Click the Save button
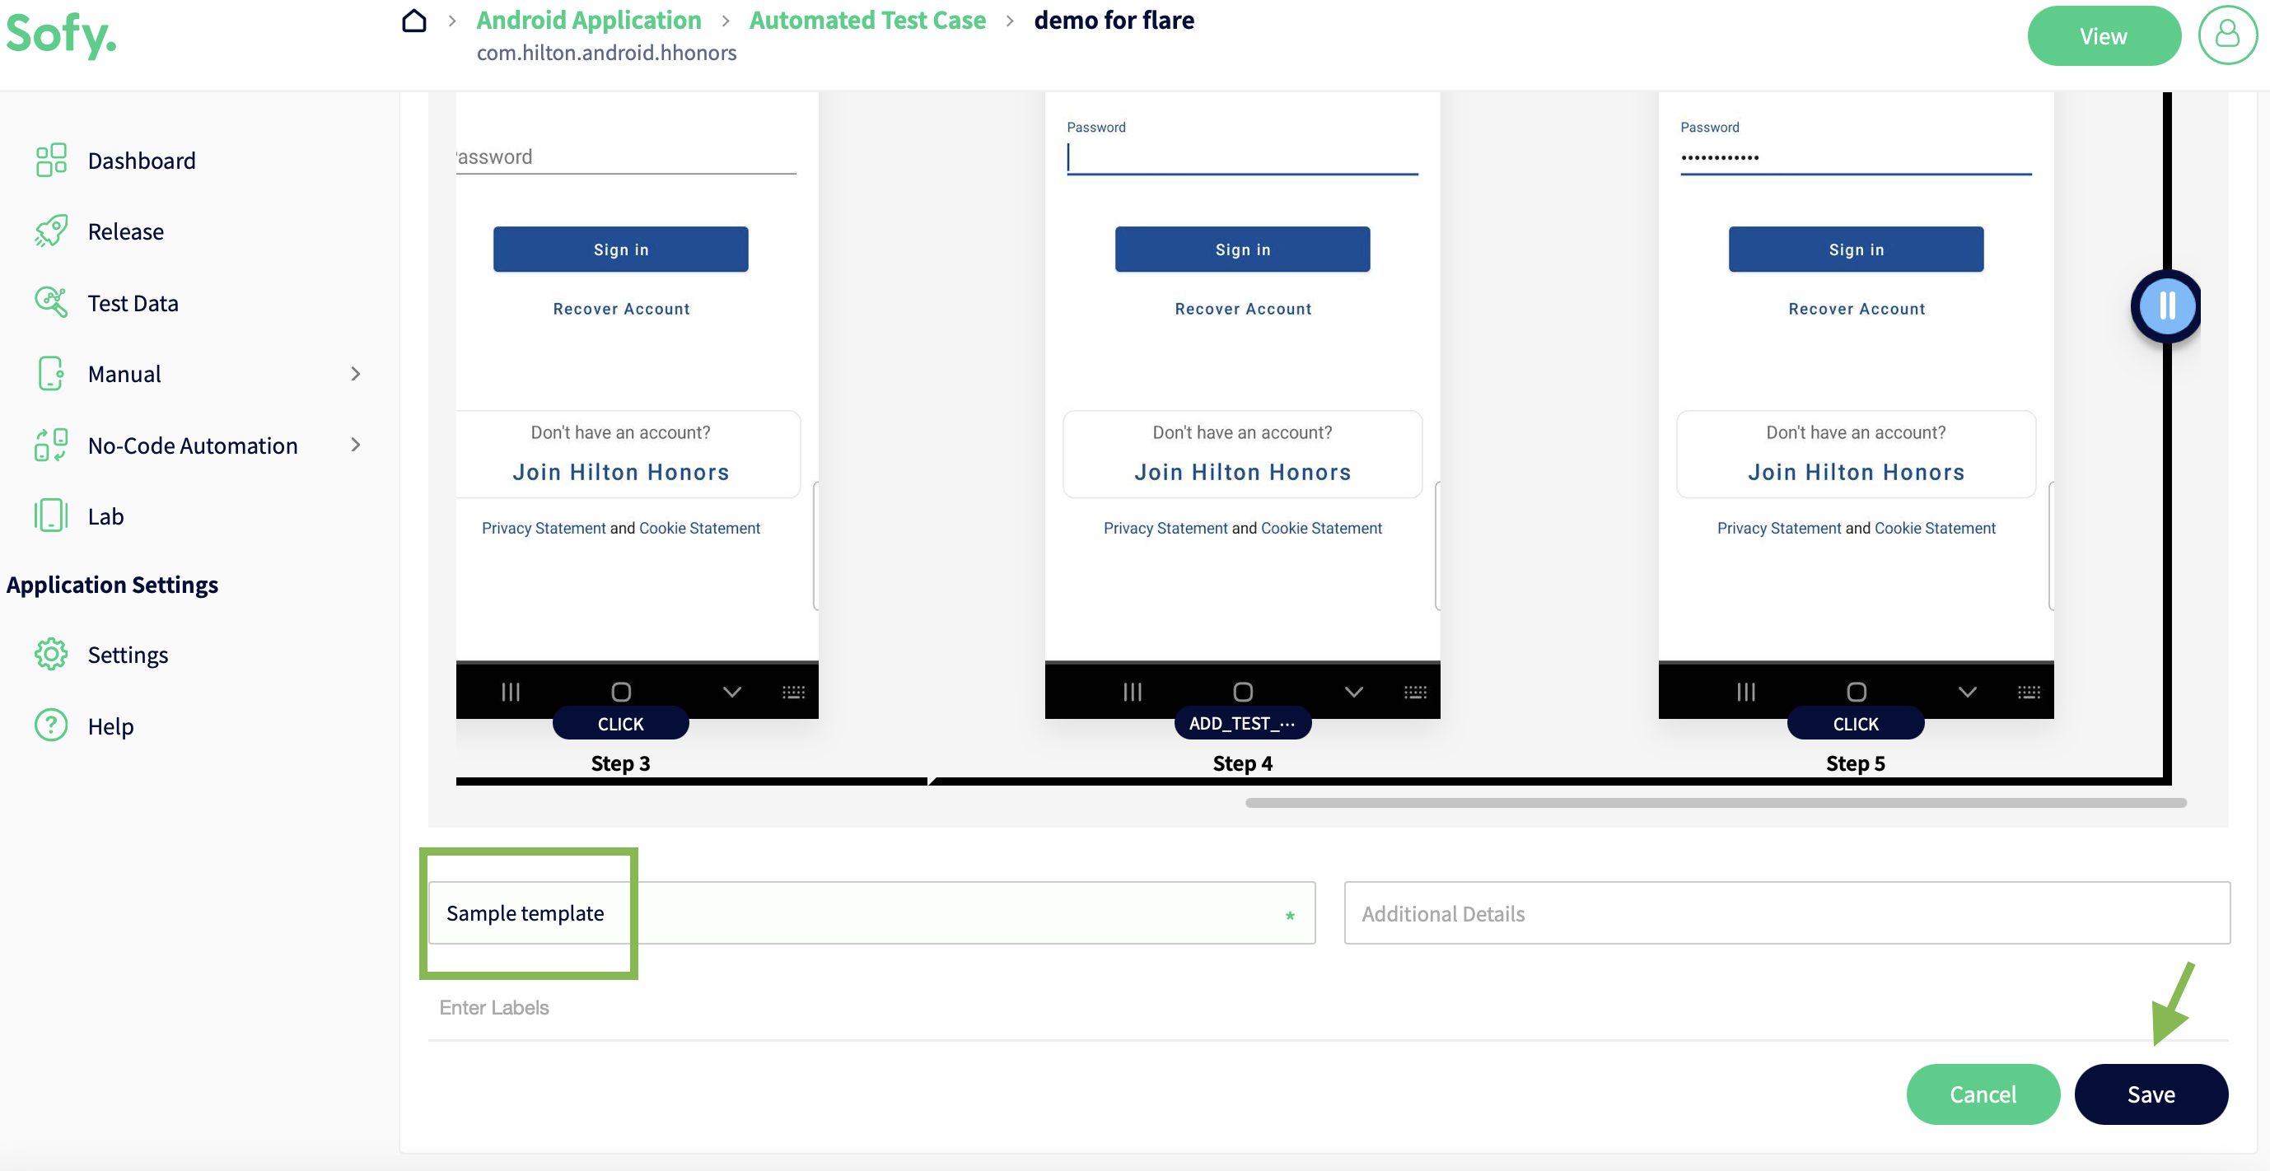Viewport: 2270px width, 1171px height. [x=2150, y=1094]
